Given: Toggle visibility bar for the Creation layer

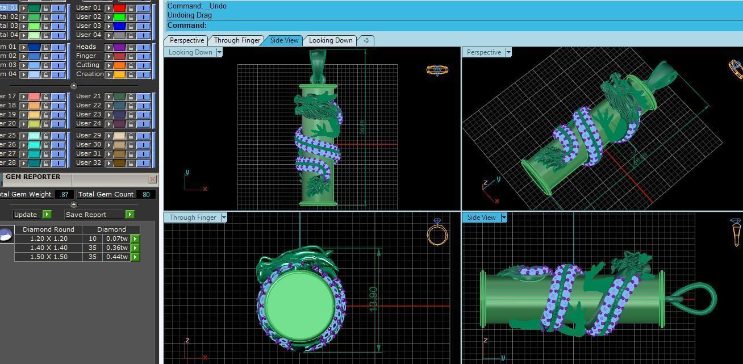Looking at the screenshot, I should [144, 74].
